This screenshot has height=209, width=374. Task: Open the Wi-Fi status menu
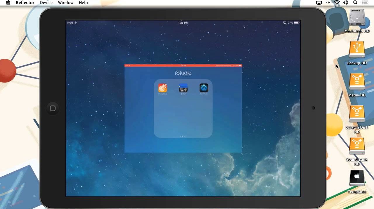[x=337, y=3]
